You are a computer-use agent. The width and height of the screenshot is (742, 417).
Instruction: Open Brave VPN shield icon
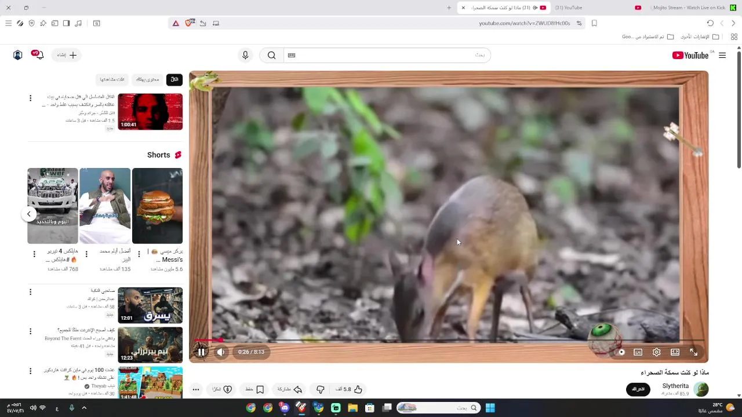(x=31, y=23)
